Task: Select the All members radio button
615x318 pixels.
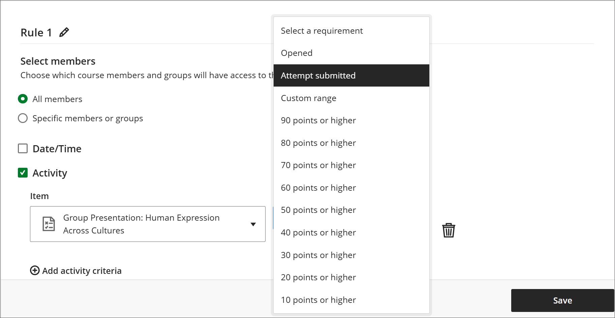Action: coord(23,99)
